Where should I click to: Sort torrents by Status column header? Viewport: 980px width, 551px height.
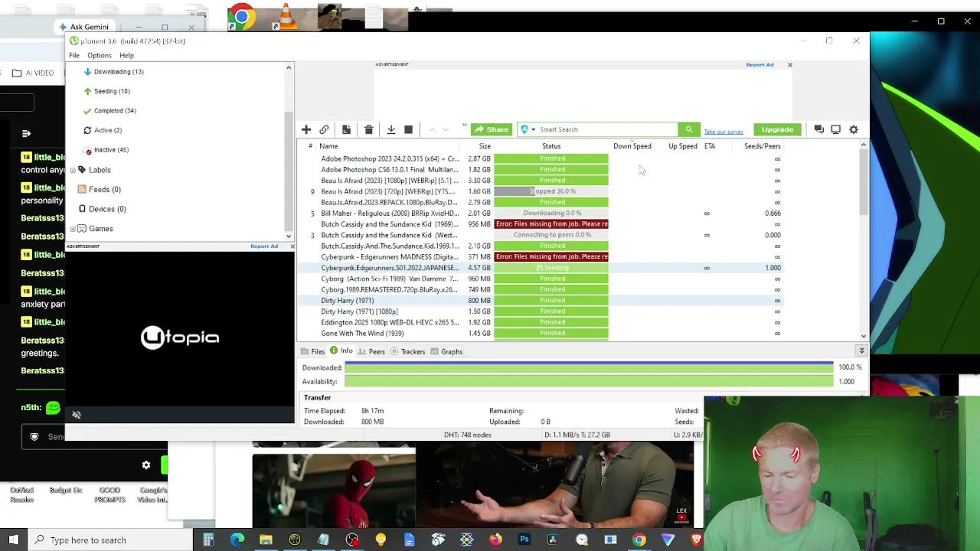point(551,146)
